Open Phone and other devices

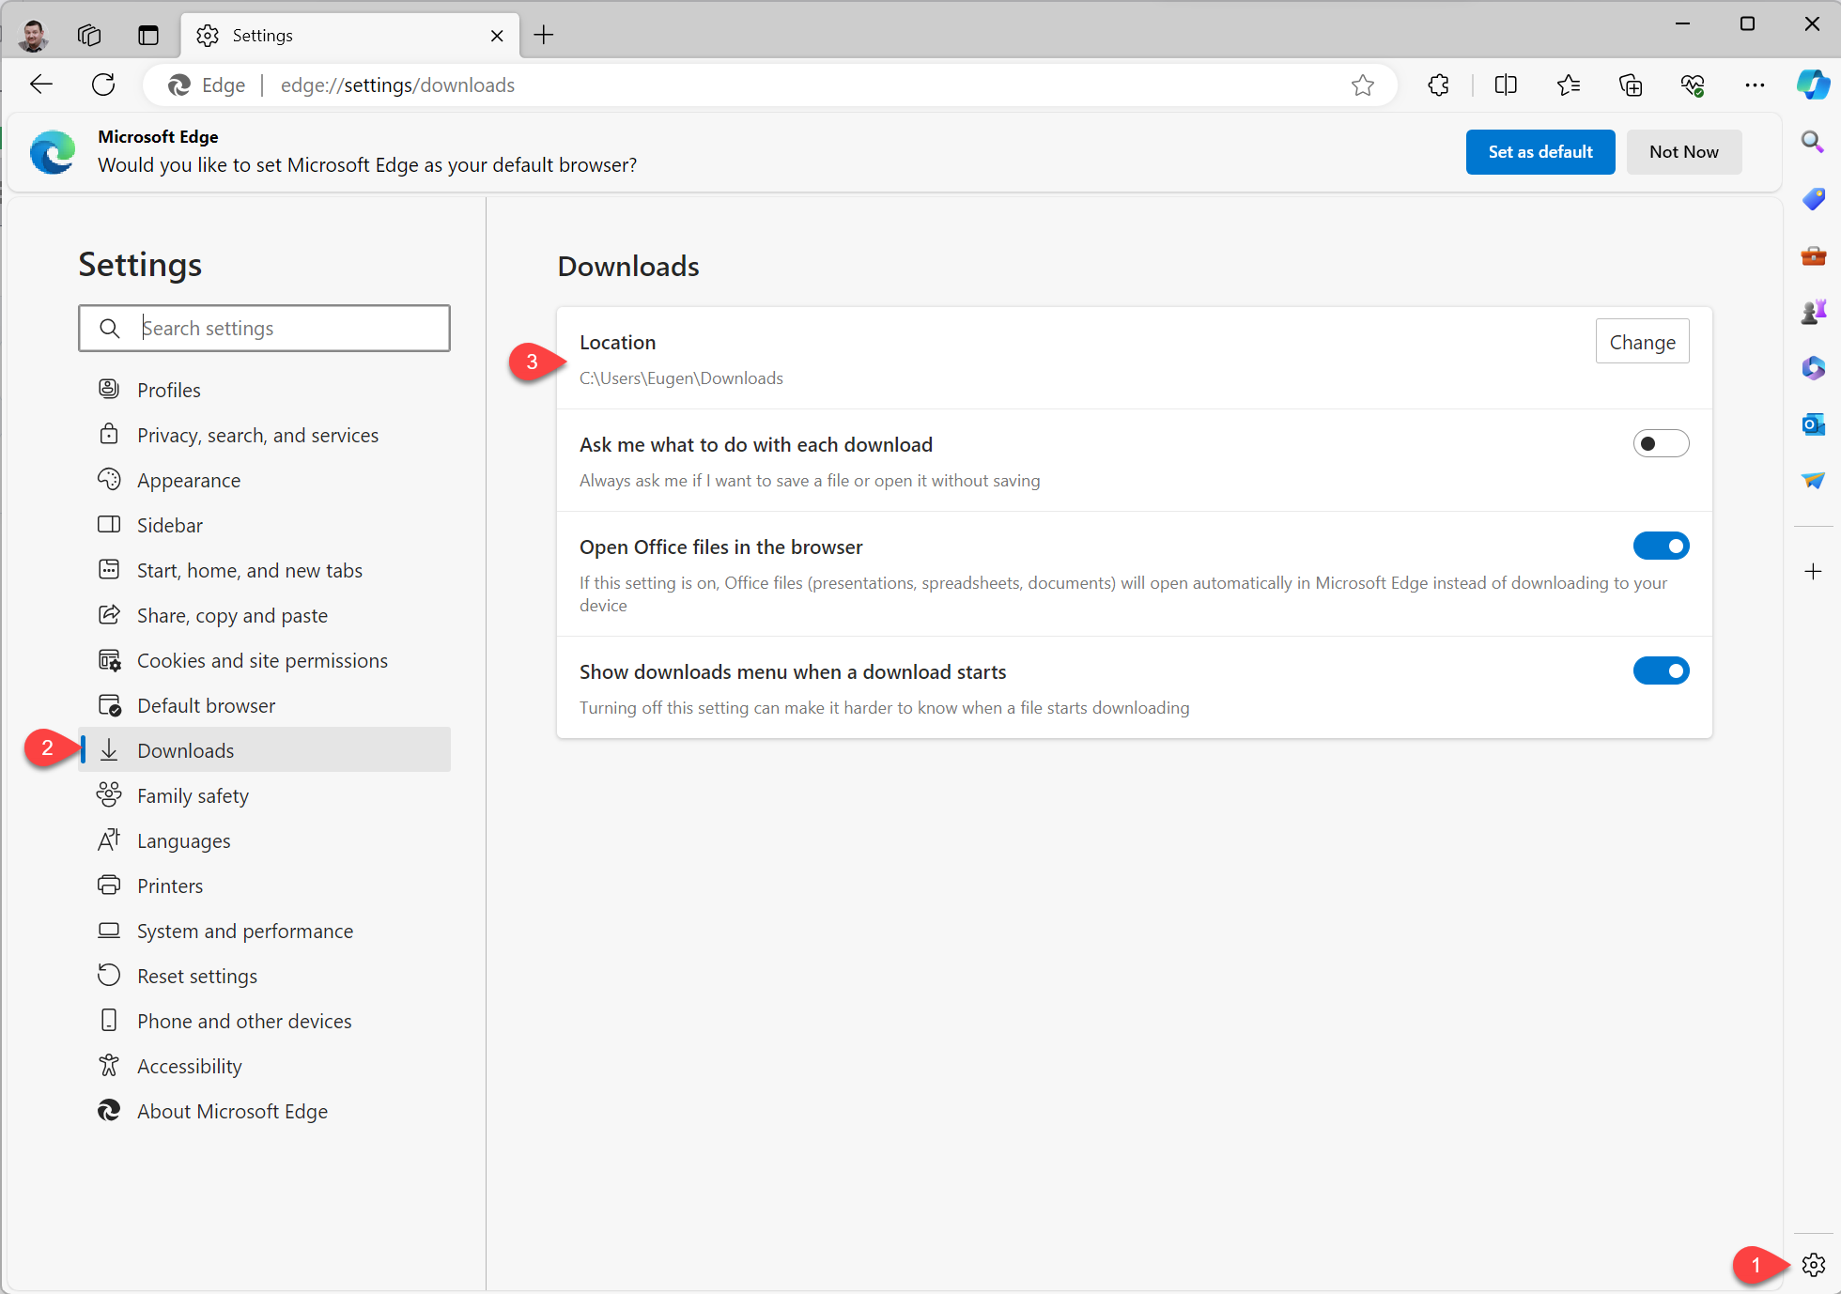click(264, 1021)
